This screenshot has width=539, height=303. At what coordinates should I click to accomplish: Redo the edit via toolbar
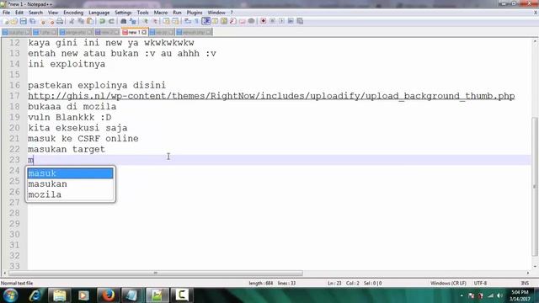click(111, 21)
